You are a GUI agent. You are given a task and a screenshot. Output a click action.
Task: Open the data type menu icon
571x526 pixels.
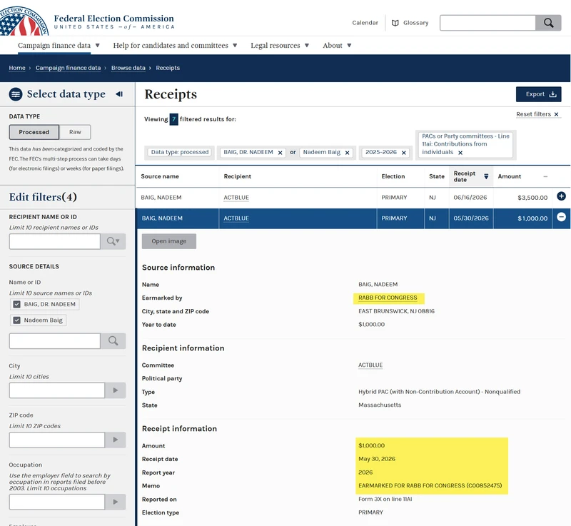point(16,94)
